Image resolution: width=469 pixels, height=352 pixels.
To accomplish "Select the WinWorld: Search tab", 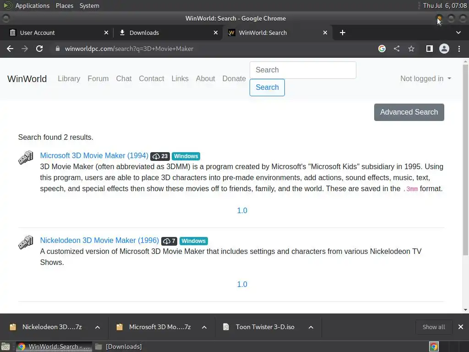I will click(x=277, y=33).
